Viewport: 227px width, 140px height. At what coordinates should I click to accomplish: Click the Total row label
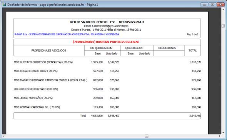pos(83,116)
